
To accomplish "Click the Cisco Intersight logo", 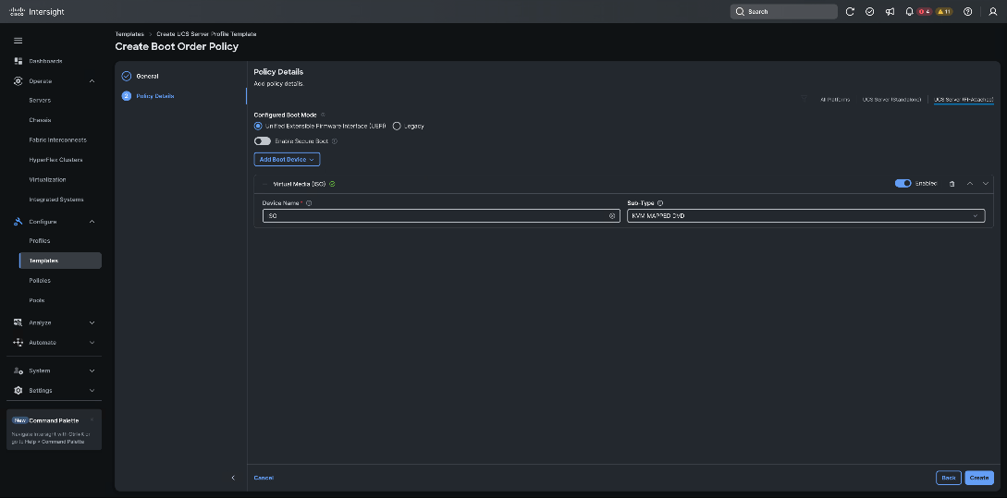I will 37,12.
